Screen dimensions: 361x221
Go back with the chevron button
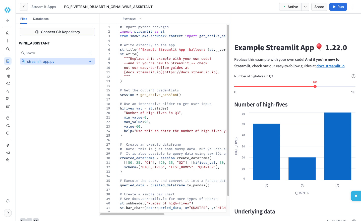(24, 7)
